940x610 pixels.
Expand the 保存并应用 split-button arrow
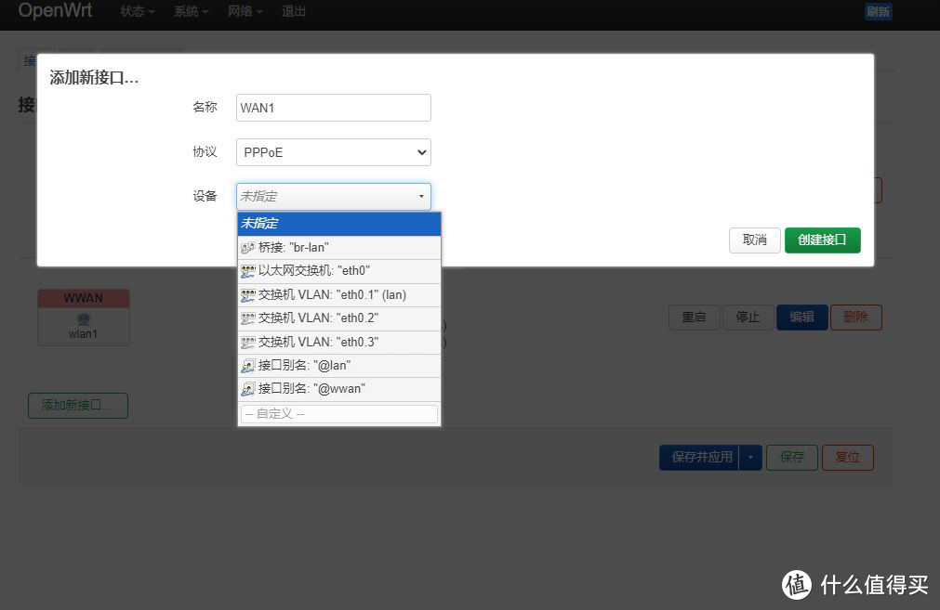click(x=750, y=457)
